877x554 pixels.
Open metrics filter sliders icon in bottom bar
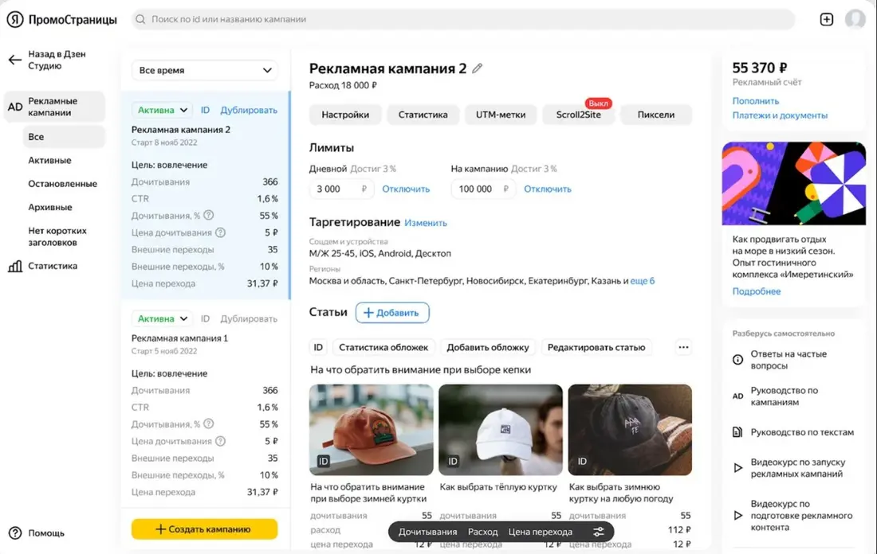tap(599, 532)
